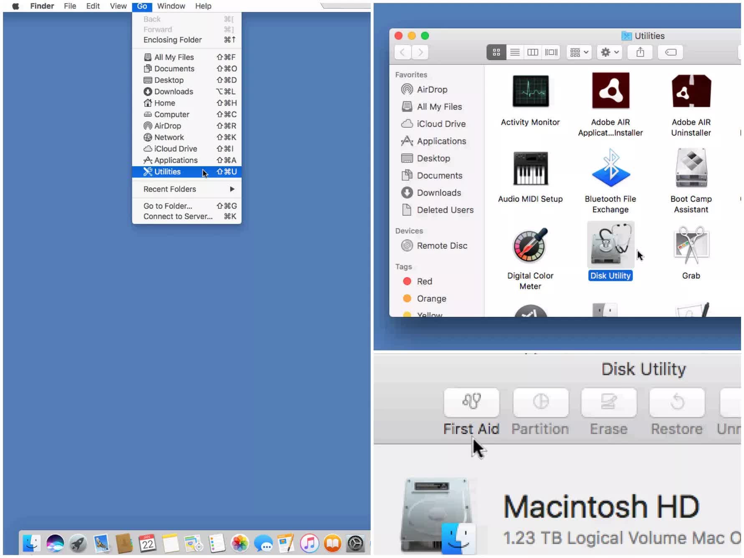
Task: Open Launchpad rocket icon in Dock
Action: point(78,543)
